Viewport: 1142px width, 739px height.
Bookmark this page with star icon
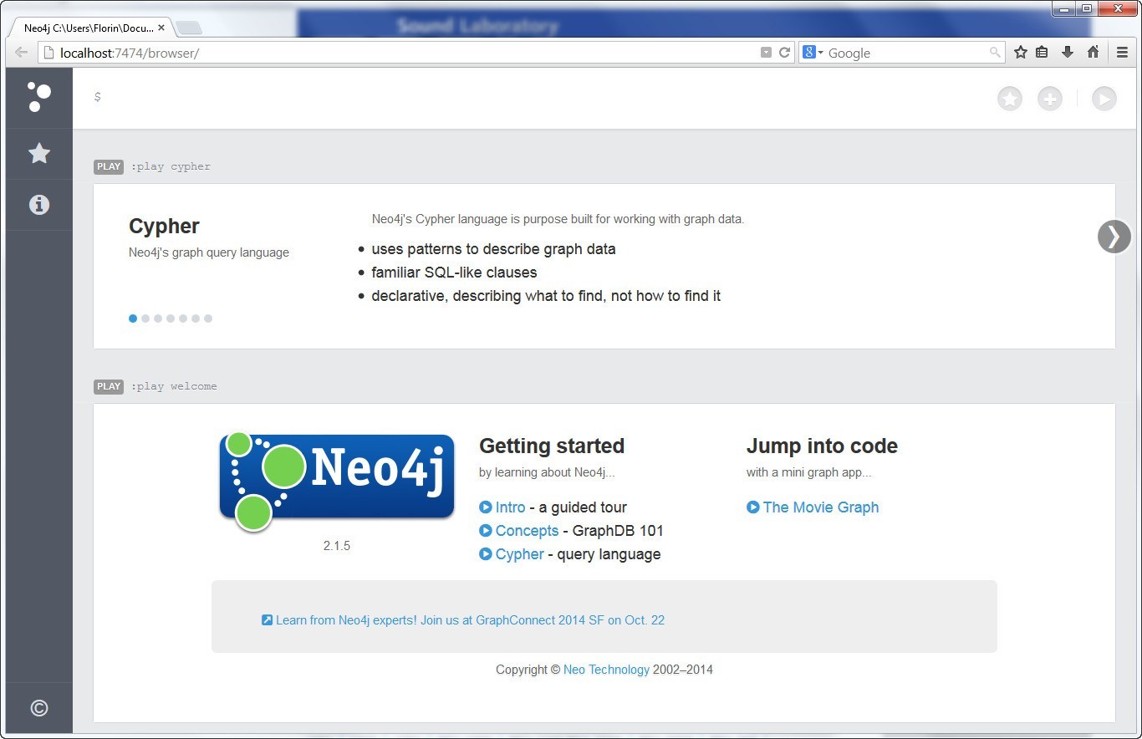click(1020, 52)
